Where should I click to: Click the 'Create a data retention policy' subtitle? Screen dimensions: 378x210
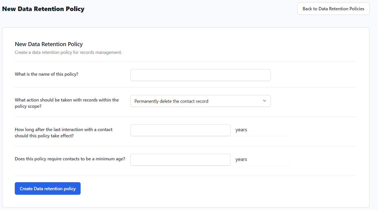68,52
